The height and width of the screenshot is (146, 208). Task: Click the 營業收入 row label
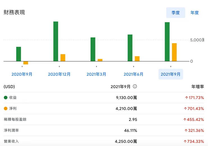pyautogui.click(x=11, y=141)
